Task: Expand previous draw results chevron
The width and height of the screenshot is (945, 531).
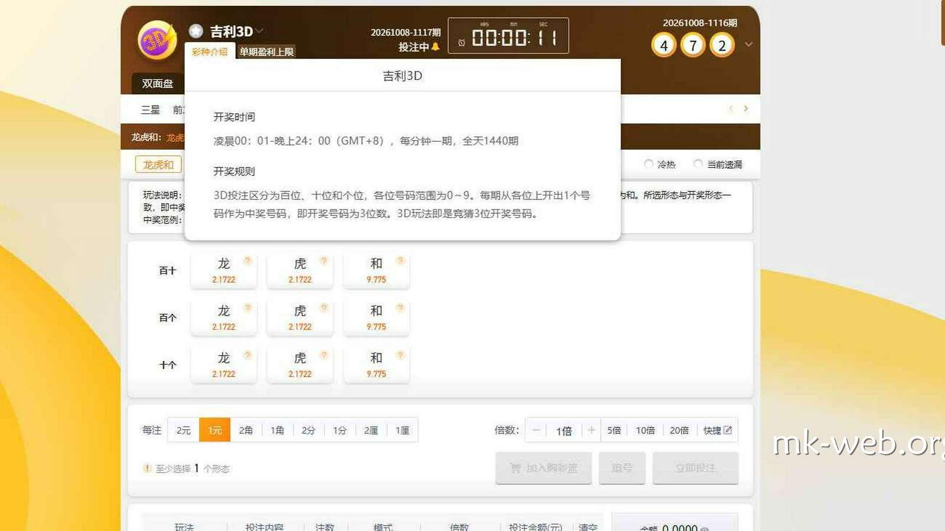Action: pyautogui.click(x=748, y=44)
